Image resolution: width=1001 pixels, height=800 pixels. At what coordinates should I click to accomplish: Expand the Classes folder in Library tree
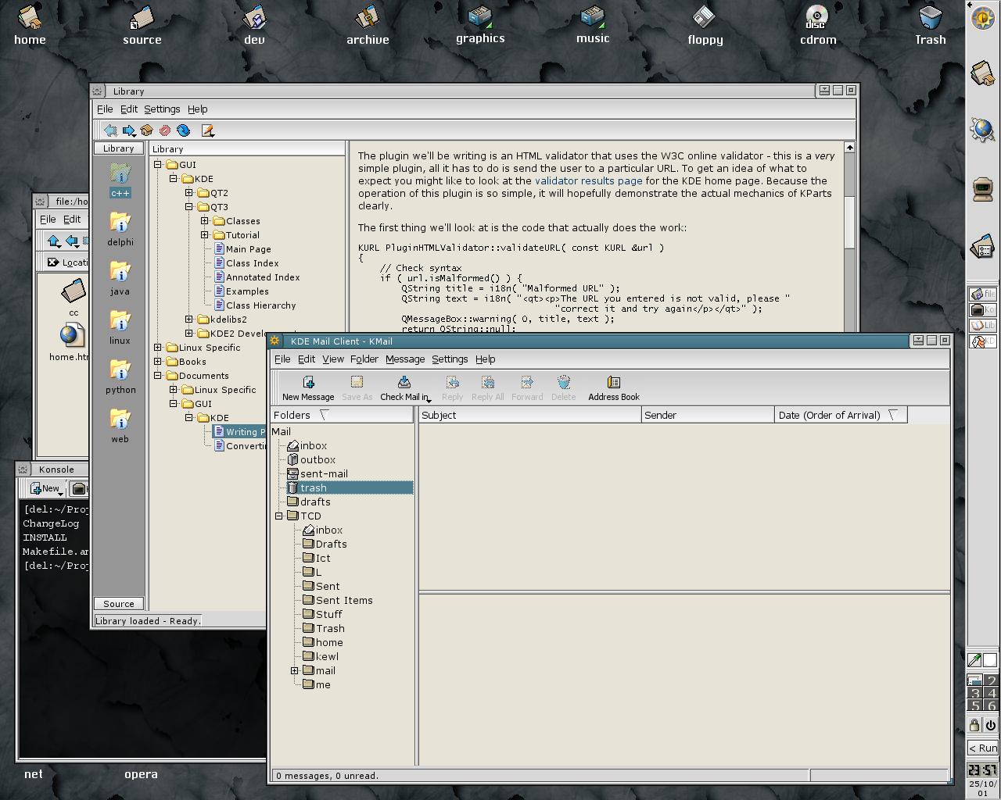(205, 221)
